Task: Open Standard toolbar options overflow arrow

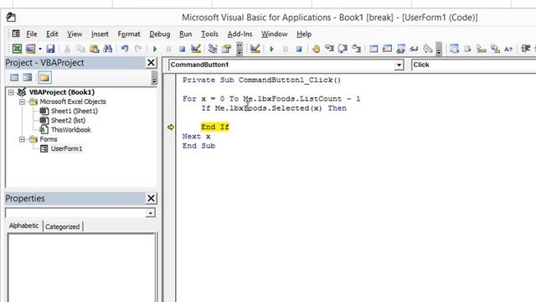Action: (240, 49)
